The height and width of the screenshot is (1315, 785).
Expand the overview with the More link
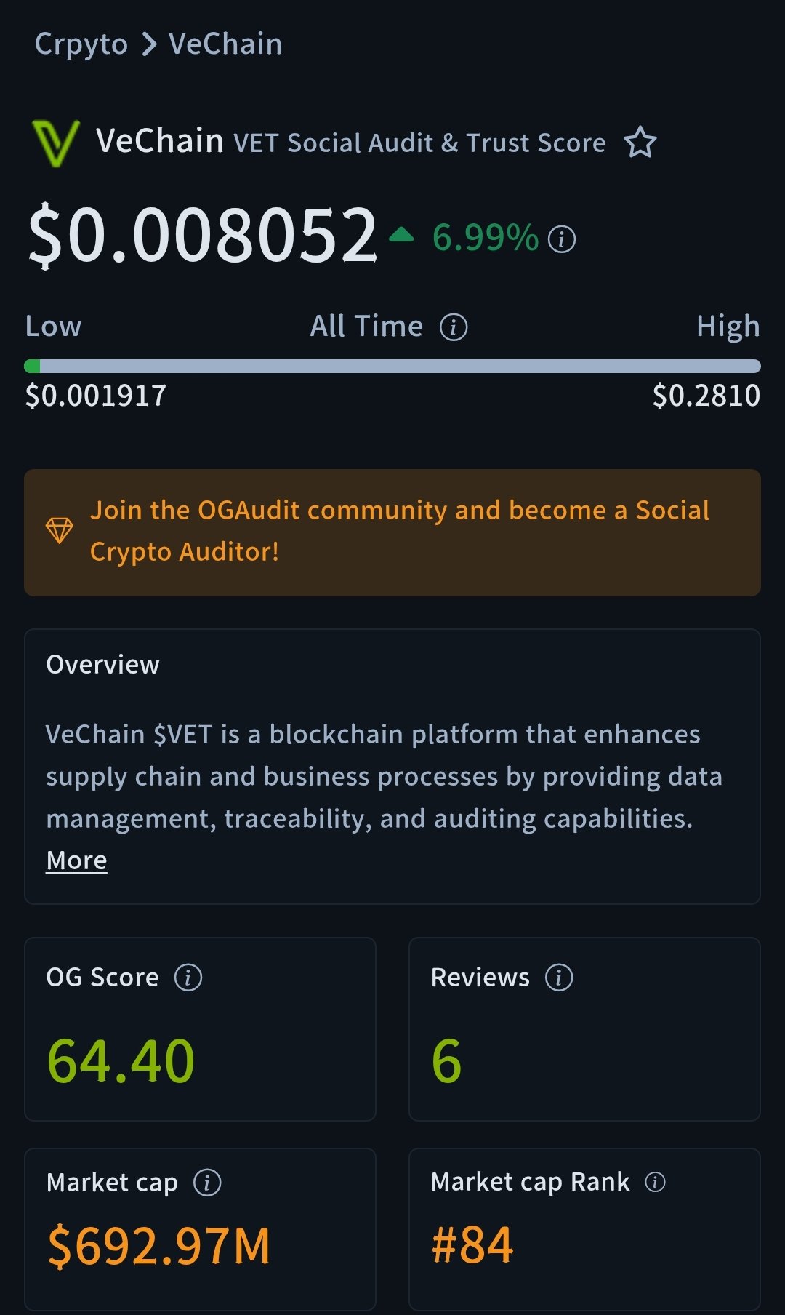(x=76, y=860)
